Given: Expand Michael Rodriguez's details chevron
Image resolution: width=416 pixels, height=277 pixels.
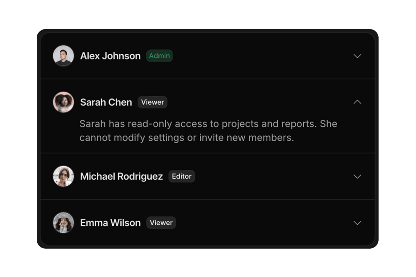Looking at the screenshot, I should (357, 177).
